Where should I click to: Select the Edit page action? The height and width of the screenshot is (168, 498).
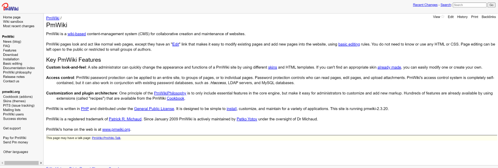tap(450, 17)
